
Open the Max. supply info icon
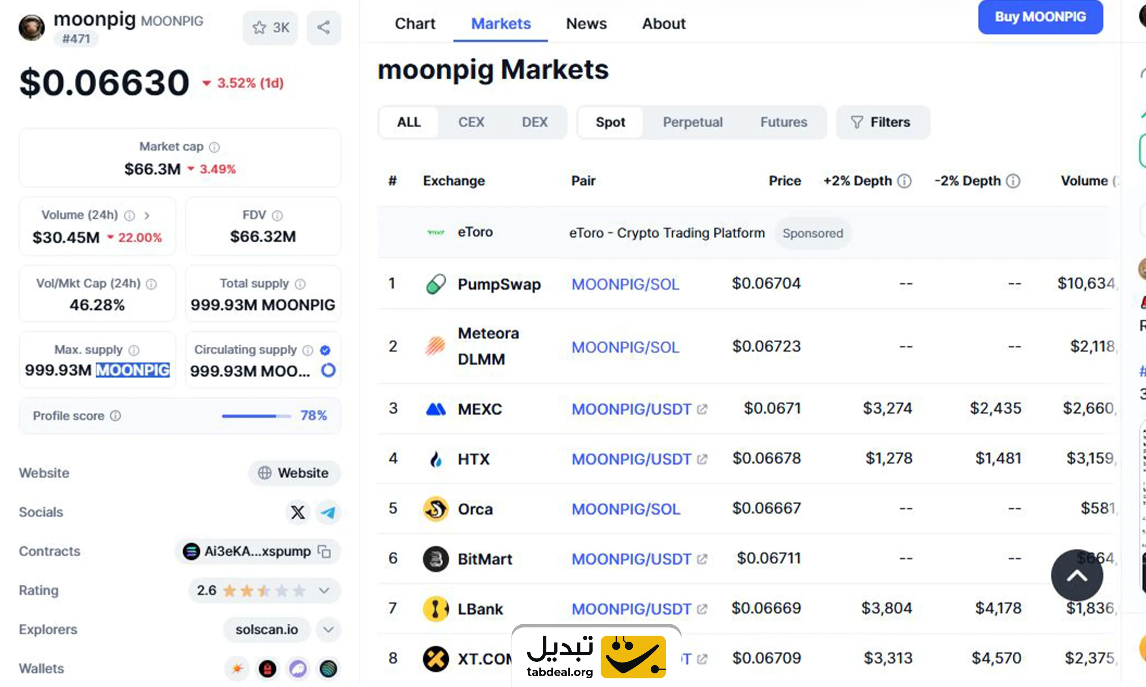pos(134,350)
